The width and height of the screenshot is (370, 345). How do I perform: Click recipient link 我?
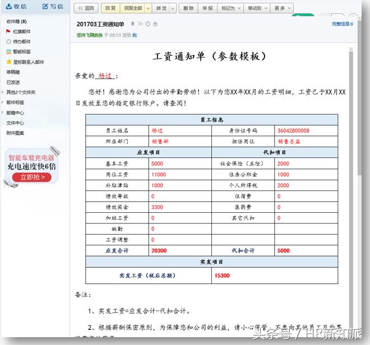[x=135, y=35]
